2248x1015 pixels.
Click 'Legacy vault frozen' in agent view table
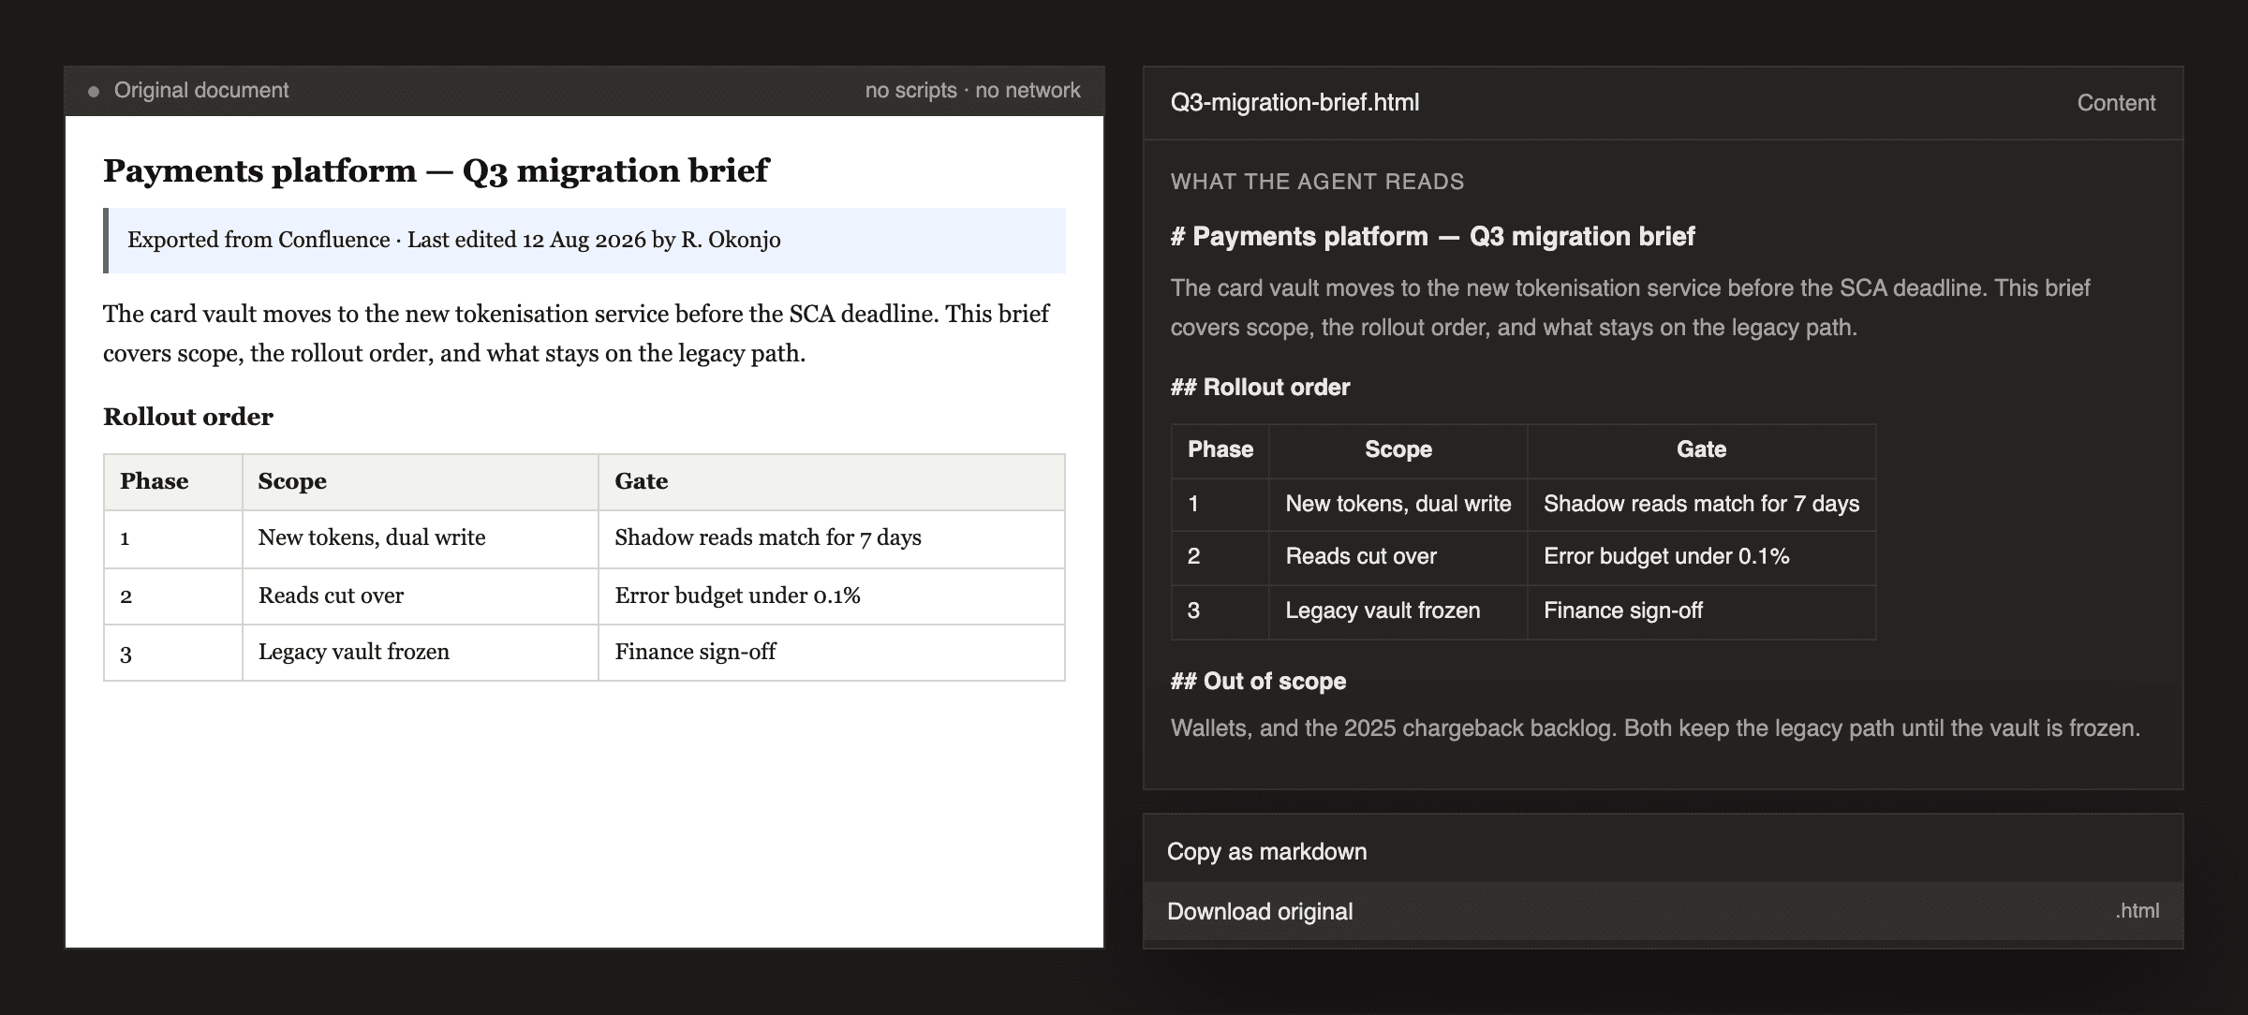coord(1383,610)
